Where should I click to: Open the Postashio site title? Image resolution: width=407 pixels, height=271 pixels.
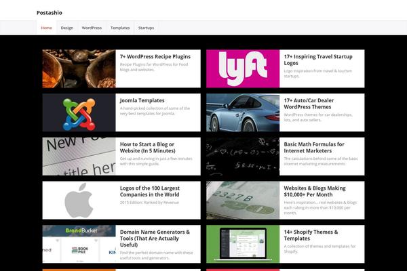[50, 13]
